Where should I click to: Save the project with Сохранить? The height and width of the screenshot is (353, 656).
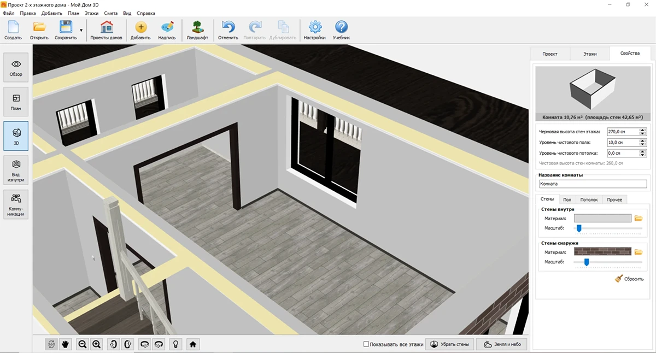point(66,30)
